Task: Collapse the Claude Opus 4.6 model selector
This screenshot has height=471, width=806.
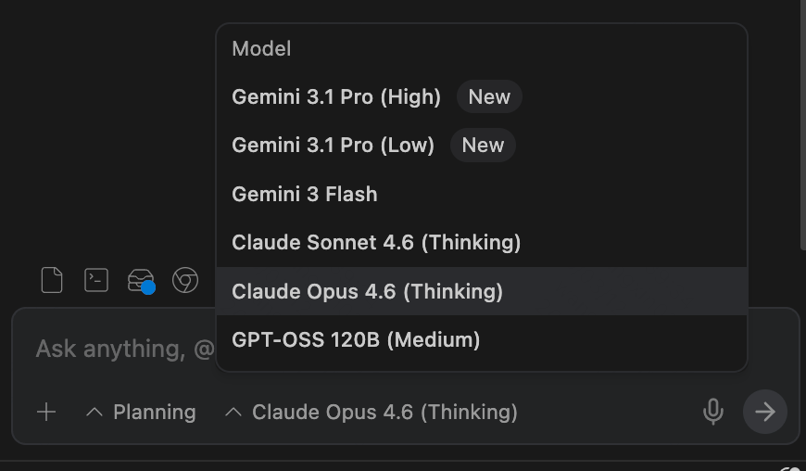Action: (x=372, y=412)
